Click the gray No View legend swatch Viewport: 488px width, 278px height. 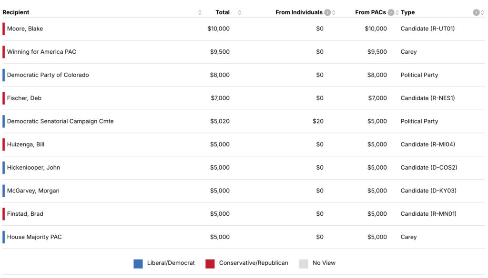(x=304, y=264)
